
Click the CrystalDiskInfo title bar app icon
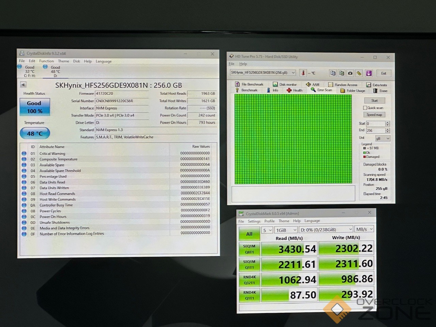[x=22, y=53]
